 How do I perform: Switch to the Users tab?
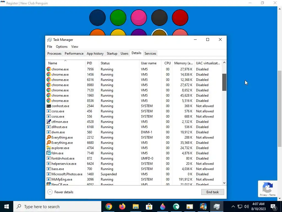tap(124, 54)
